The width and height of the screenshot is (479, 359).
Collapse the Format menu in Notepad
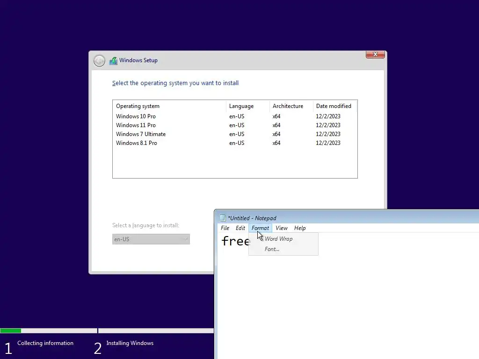click(260, 228)
